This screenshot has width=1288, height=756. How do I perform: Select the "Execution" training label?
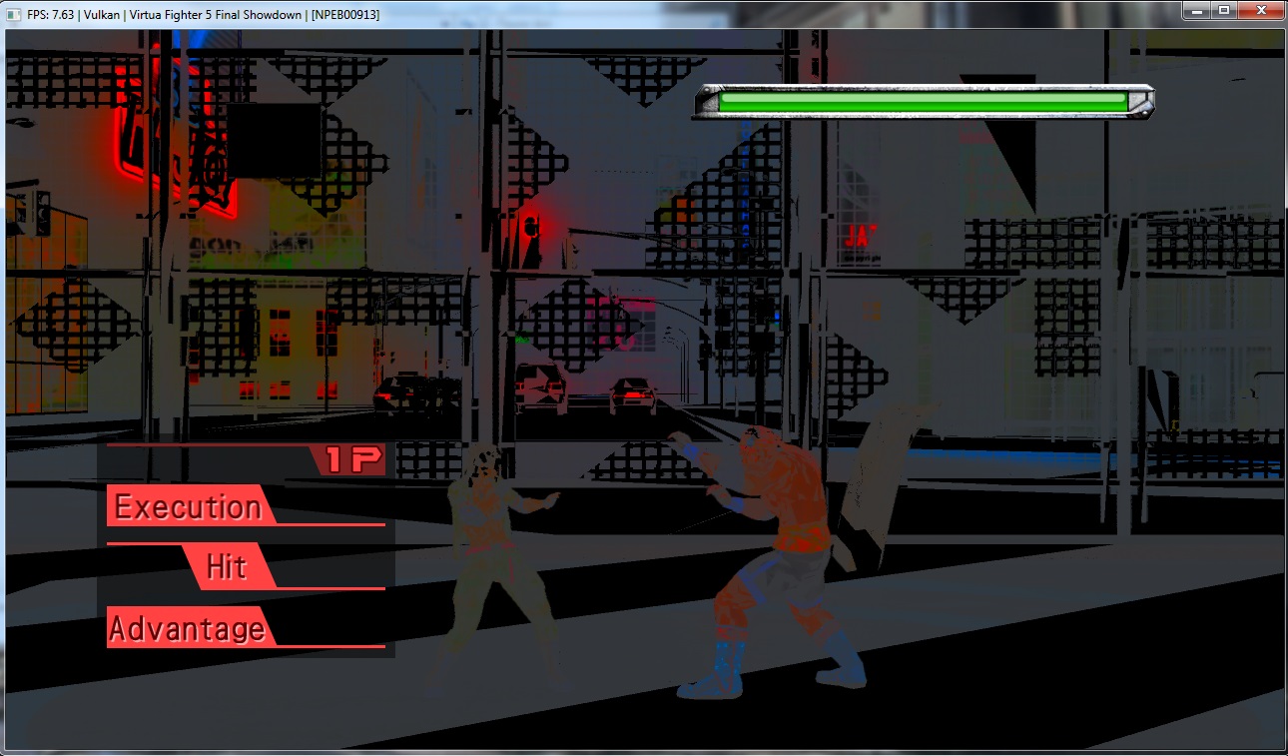188,506
